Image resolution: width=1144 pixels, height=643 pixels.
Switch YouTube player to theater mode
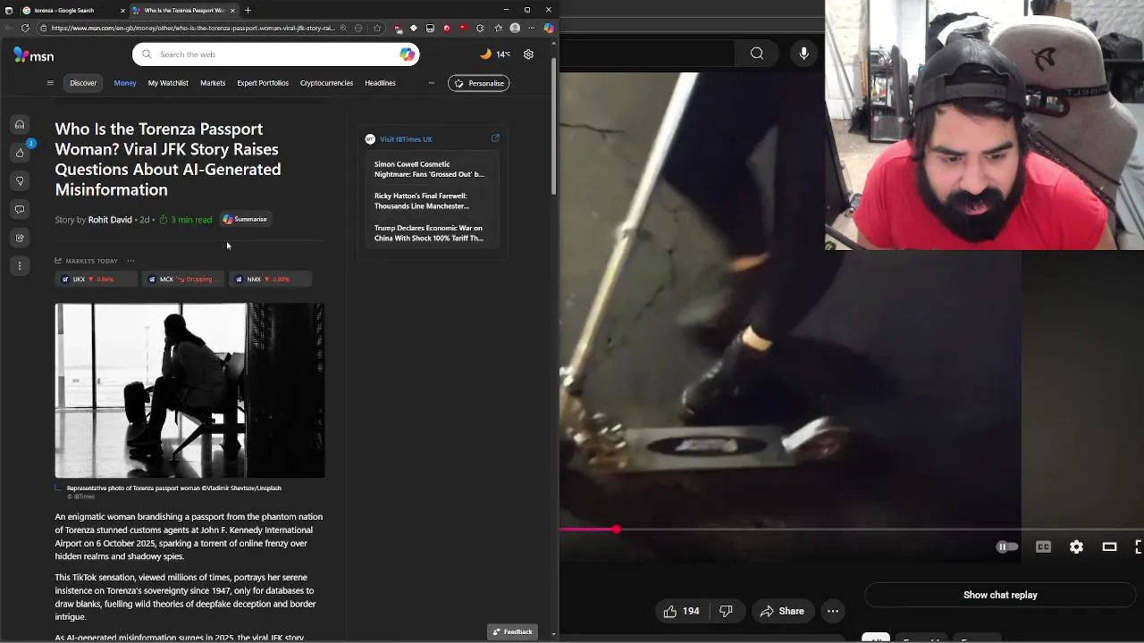coord(1109,547)
